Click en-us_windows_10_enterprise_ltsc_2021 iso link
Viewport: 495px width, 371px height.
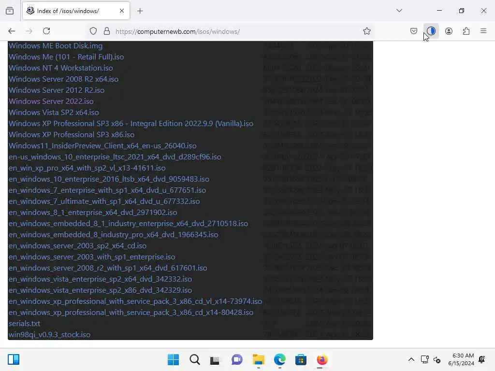coord(115,157)
